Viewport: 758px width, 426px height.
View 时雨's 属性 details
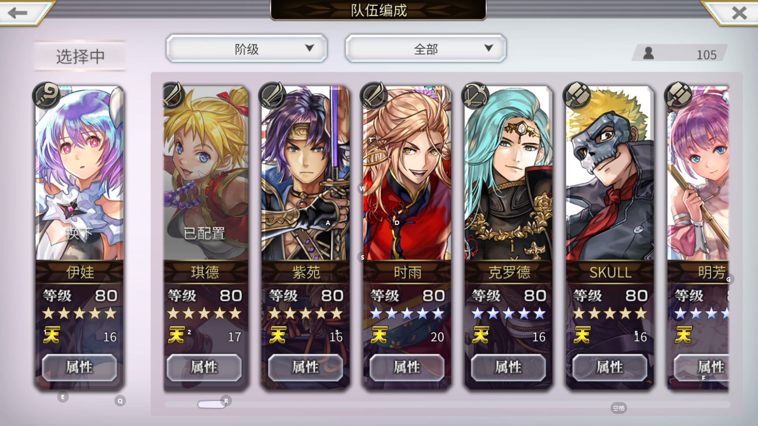(407, 367)
